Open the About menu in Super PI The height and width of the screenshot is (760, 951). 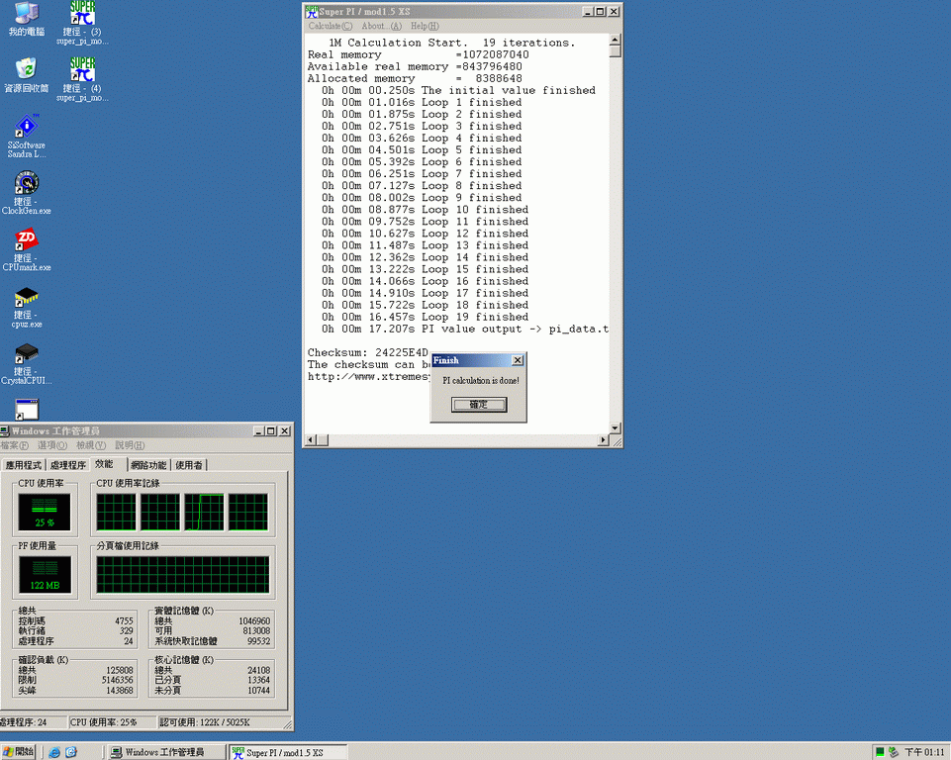click(382, 26)
